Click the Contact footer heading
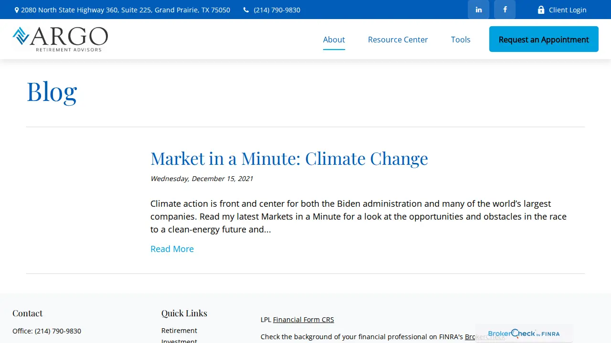This screenshot has width=611, height=343. click(x=27, y=313)
